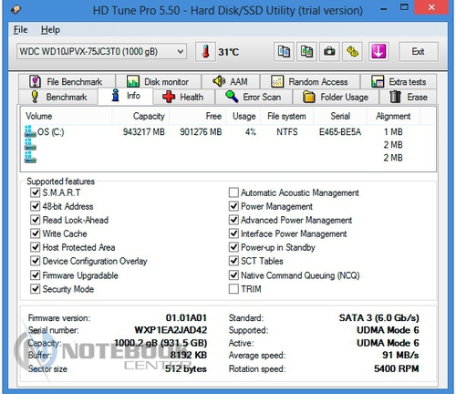The image size is (456, 394).
Task: Toggle the Native Command Queuing (NCQ) checkbox
Action: tap(233, 275)
